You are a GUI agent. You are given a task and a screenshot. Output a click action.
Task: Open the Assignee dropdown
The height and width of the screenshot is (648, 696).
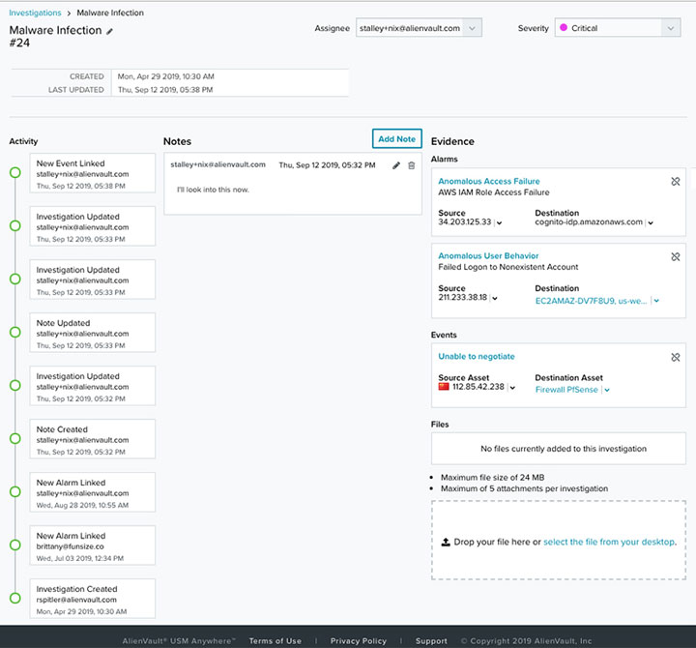[x=419, y=27]
